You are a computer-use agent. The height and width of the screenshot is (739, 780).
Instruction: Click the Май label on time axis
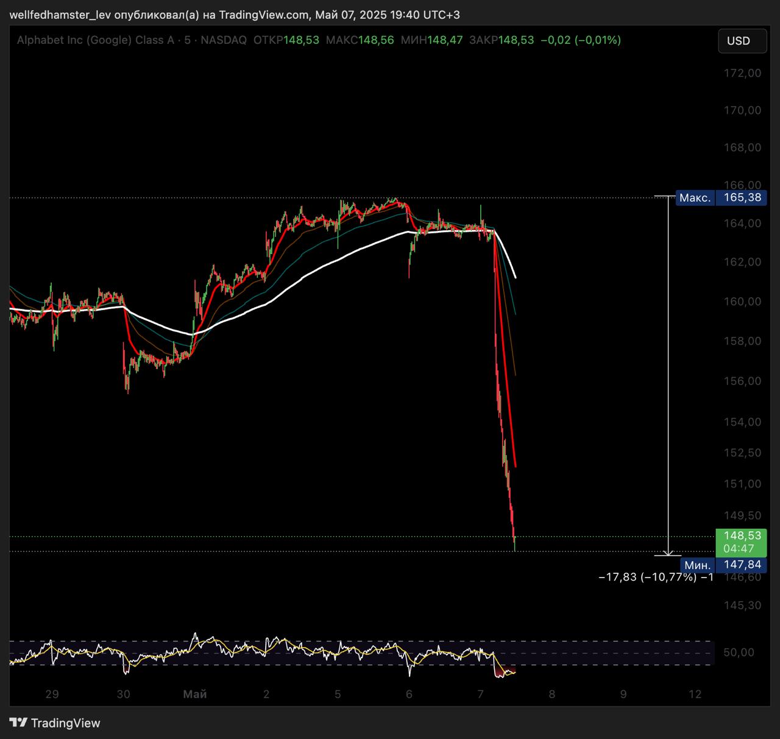[x=195, y=694]
